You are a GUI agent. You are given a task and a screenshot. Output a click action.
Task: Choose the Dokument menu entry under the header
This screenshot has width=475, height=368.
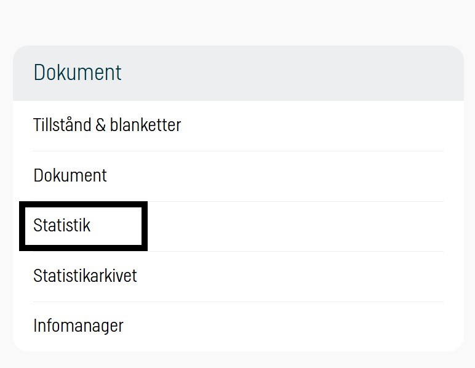click(70, 175)
